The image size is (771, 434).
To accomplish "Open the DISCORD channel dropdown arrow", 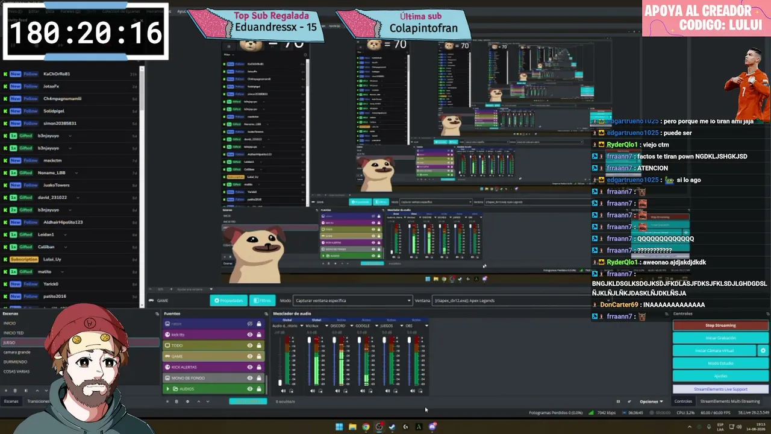I will [x=351, y=326].
